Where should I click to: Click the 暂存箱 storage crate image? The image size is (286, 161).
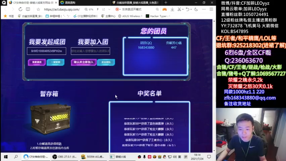pos(50,119)
